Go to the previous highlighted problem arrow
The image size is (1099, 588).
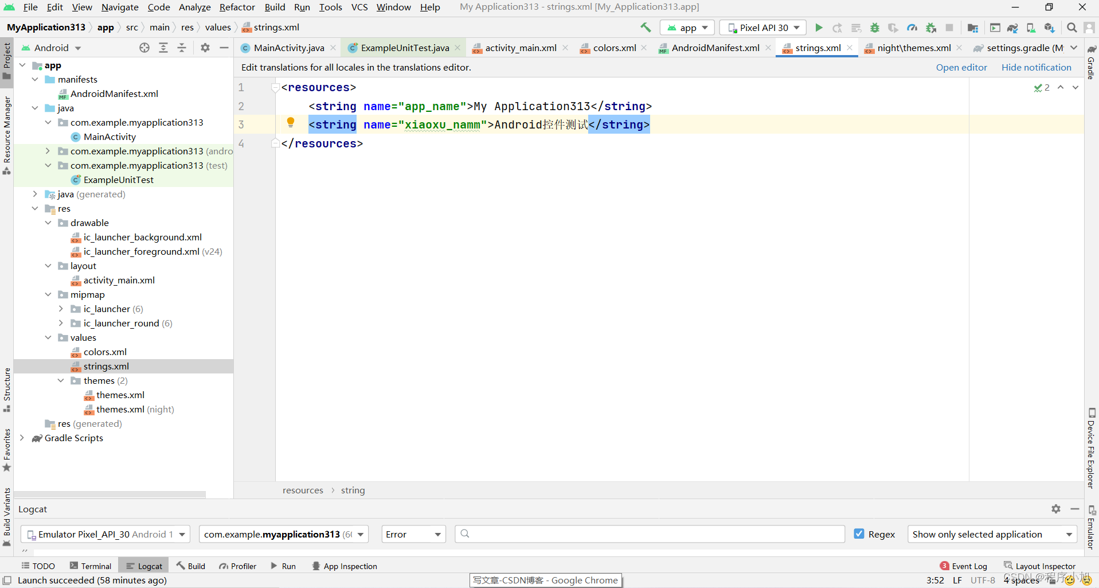tap(1061, 87)
